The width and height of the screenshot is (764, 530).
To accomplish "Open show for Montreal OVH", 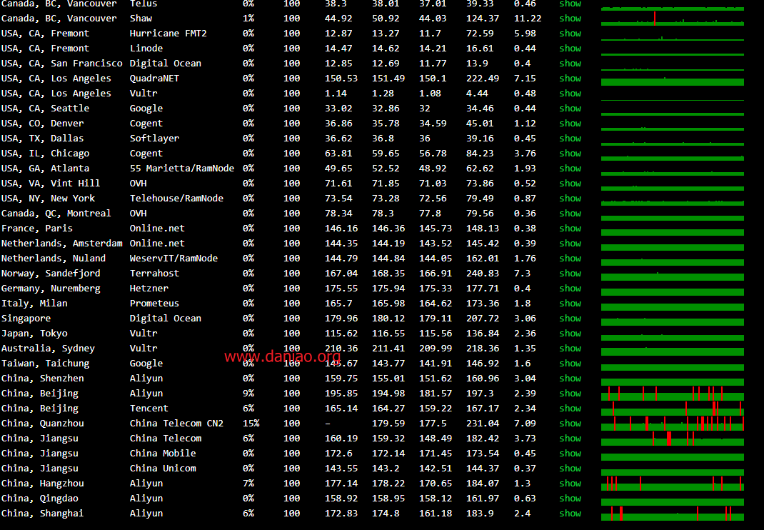I will pyautogui.click(x=570, y=214).
